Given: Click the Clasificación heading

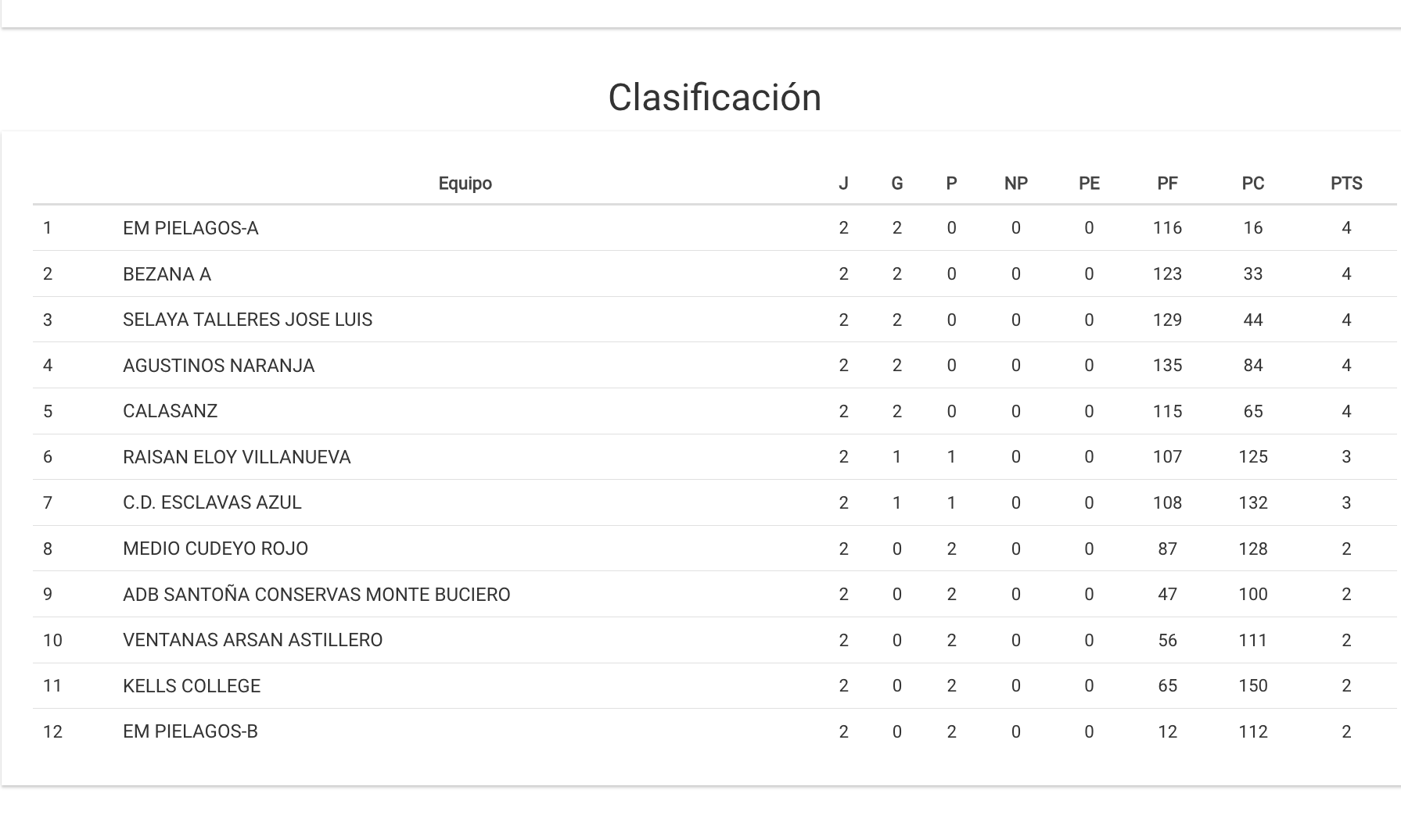Looking at the screenshot, I should pyautogui.click(x=714, y=98).
